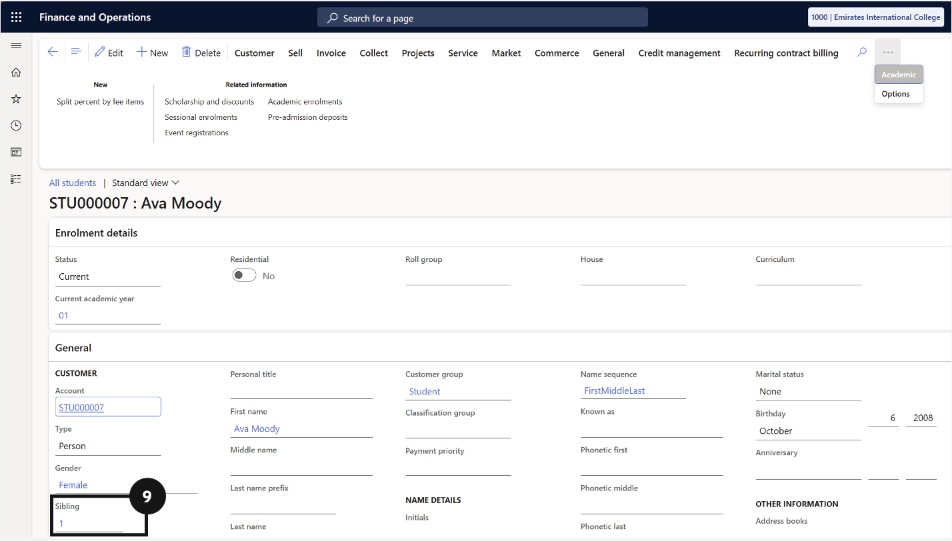Screen dimensions: 952x541
Task: Click the Gender field showing Female
Action: [x=126, y=485]
